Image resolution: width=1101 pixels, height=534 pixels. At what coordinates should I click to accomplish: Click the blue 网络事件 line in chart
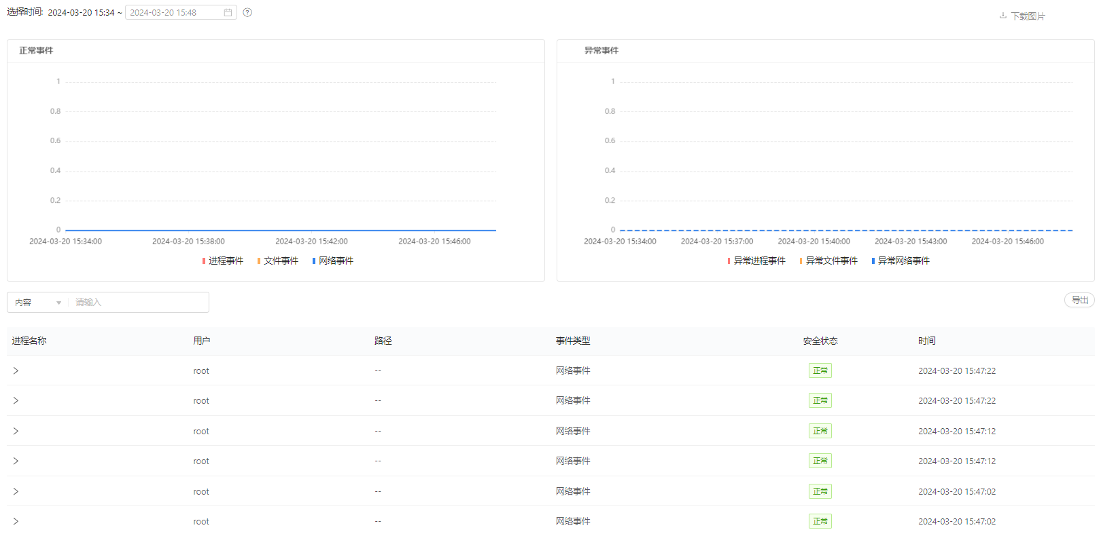point(281,230)
